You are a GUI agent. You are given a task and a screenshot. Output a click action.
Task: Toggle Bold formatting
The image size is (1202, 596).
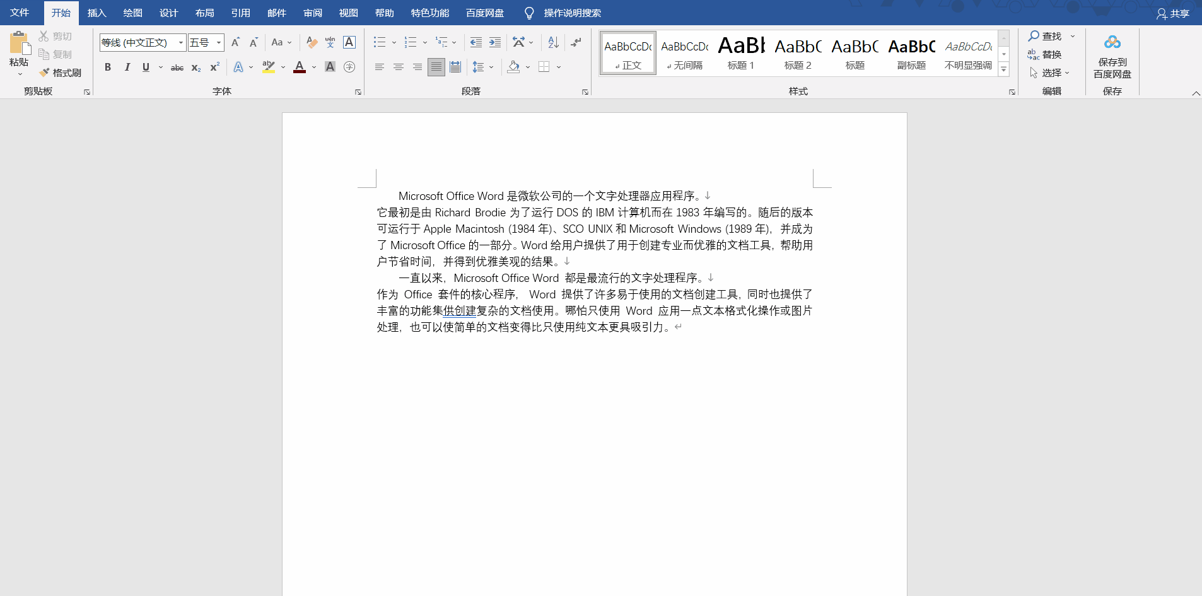click(108, 67)
